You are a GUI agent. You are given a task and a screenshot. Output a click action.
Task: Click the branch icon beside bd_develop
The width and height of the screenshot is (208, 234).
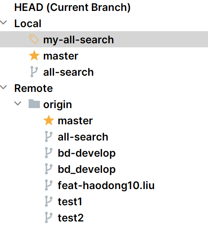48,169
